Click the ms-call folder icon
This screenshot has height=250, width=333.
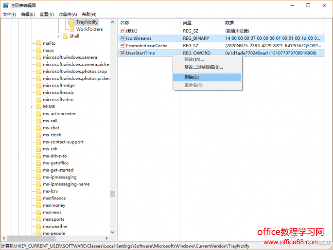click(38, 121)
